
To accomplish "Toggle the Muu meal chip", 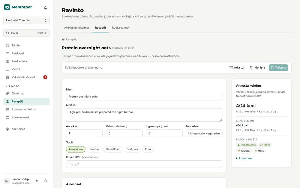I will 148,149.
